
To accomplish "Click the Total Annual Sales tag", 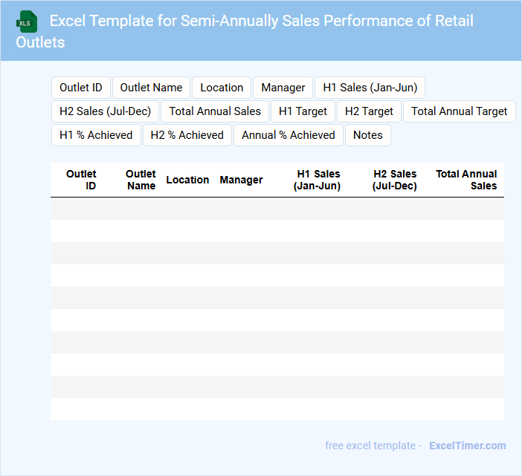I will (215, 111).
